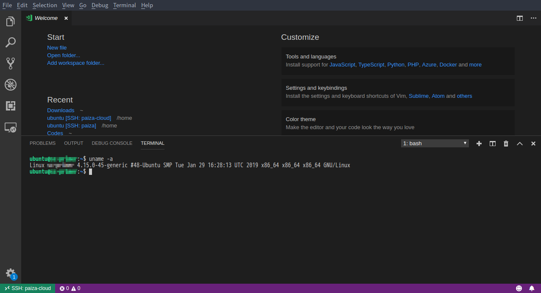Open the Terminal menu
The image size is (541, 293).
tap(124, 5)
